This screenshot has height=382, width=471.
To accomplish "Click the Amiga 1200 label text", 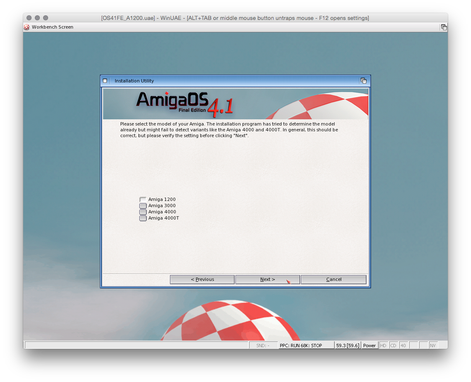I will [162, 200].
